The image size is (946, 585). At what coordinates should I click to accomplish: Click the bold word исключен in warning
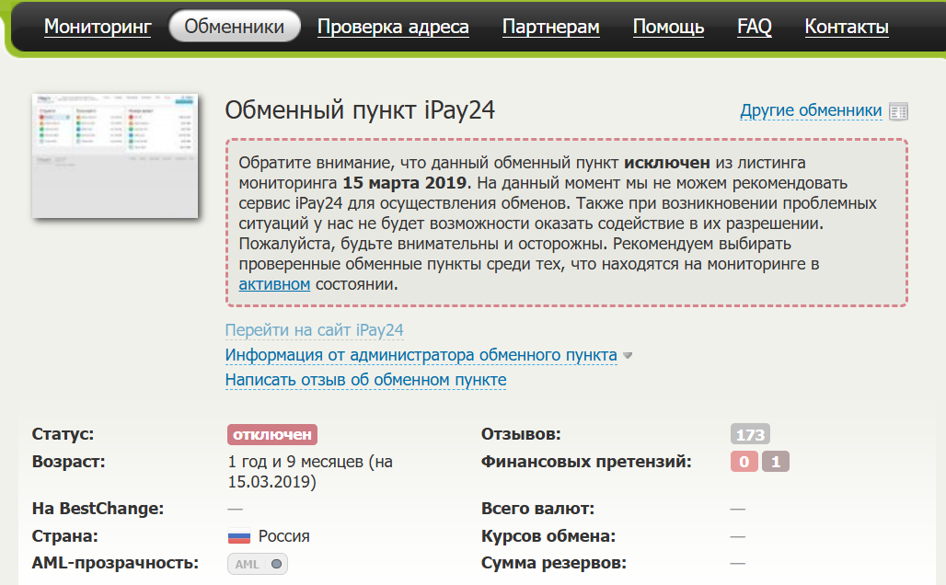tap(666, 163)
